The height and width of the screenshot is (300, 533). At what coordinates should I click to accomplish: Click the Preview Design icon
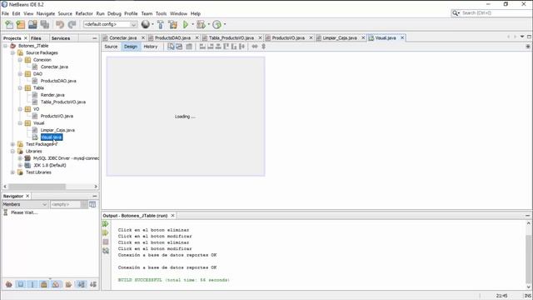(189, 47)
